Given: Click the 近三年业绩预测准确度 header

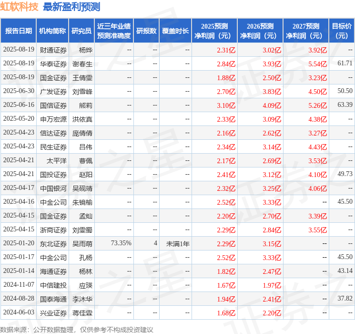Looking at the screenshot, I should (114, 31).
